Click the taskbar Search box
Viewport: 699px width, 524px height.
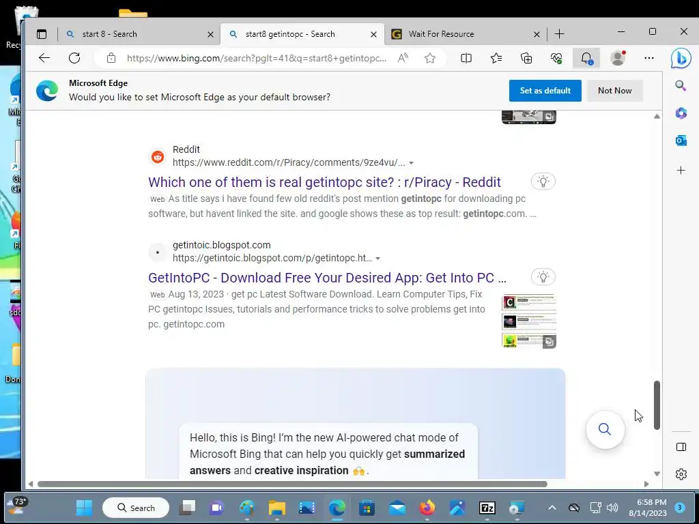point(136,508)
